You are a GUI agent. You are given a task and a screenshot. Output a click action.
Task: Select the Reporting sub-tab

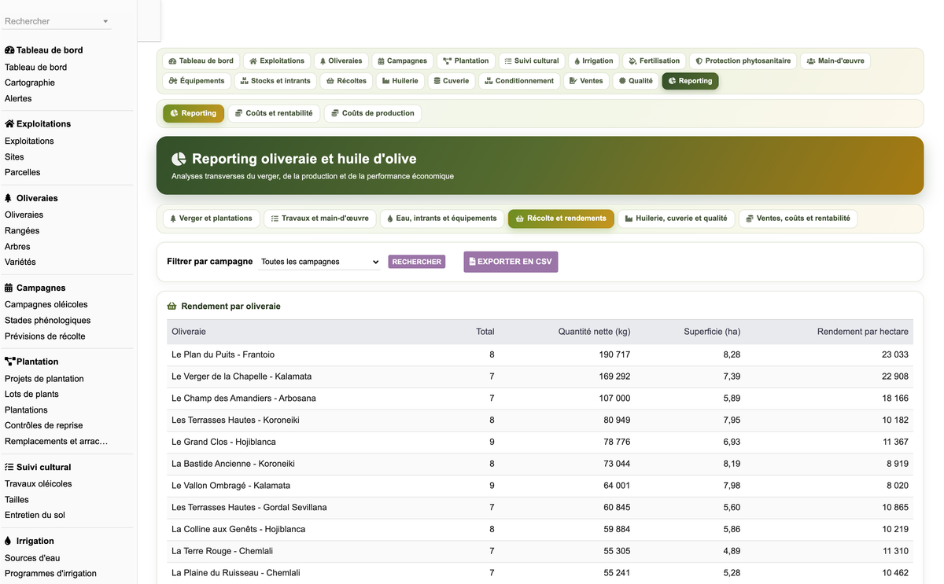click(x=194, y=113)
